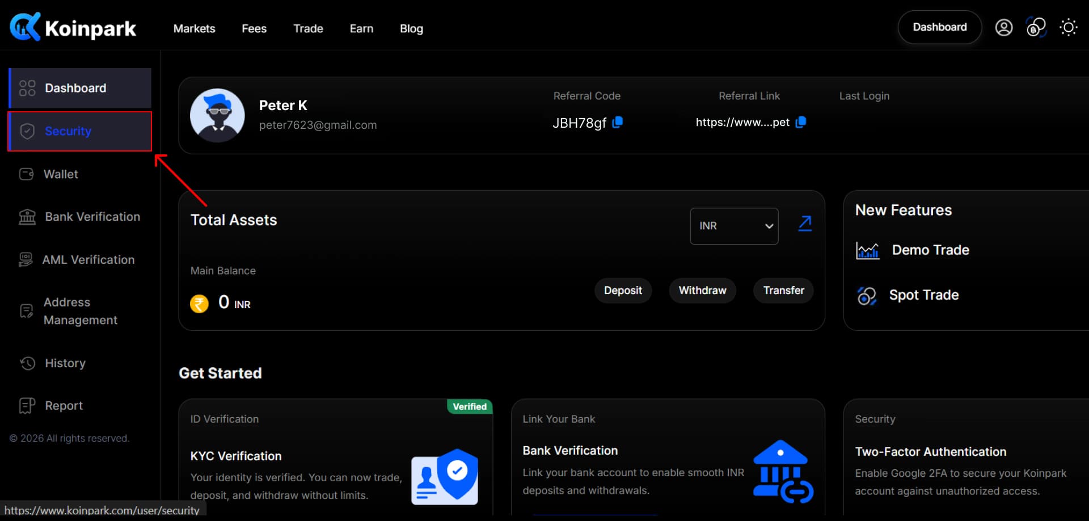The width and height of the screenshot is (1089, 521).
Task: Open the Spot Trade feature link
Action: [x=924, y=295]
